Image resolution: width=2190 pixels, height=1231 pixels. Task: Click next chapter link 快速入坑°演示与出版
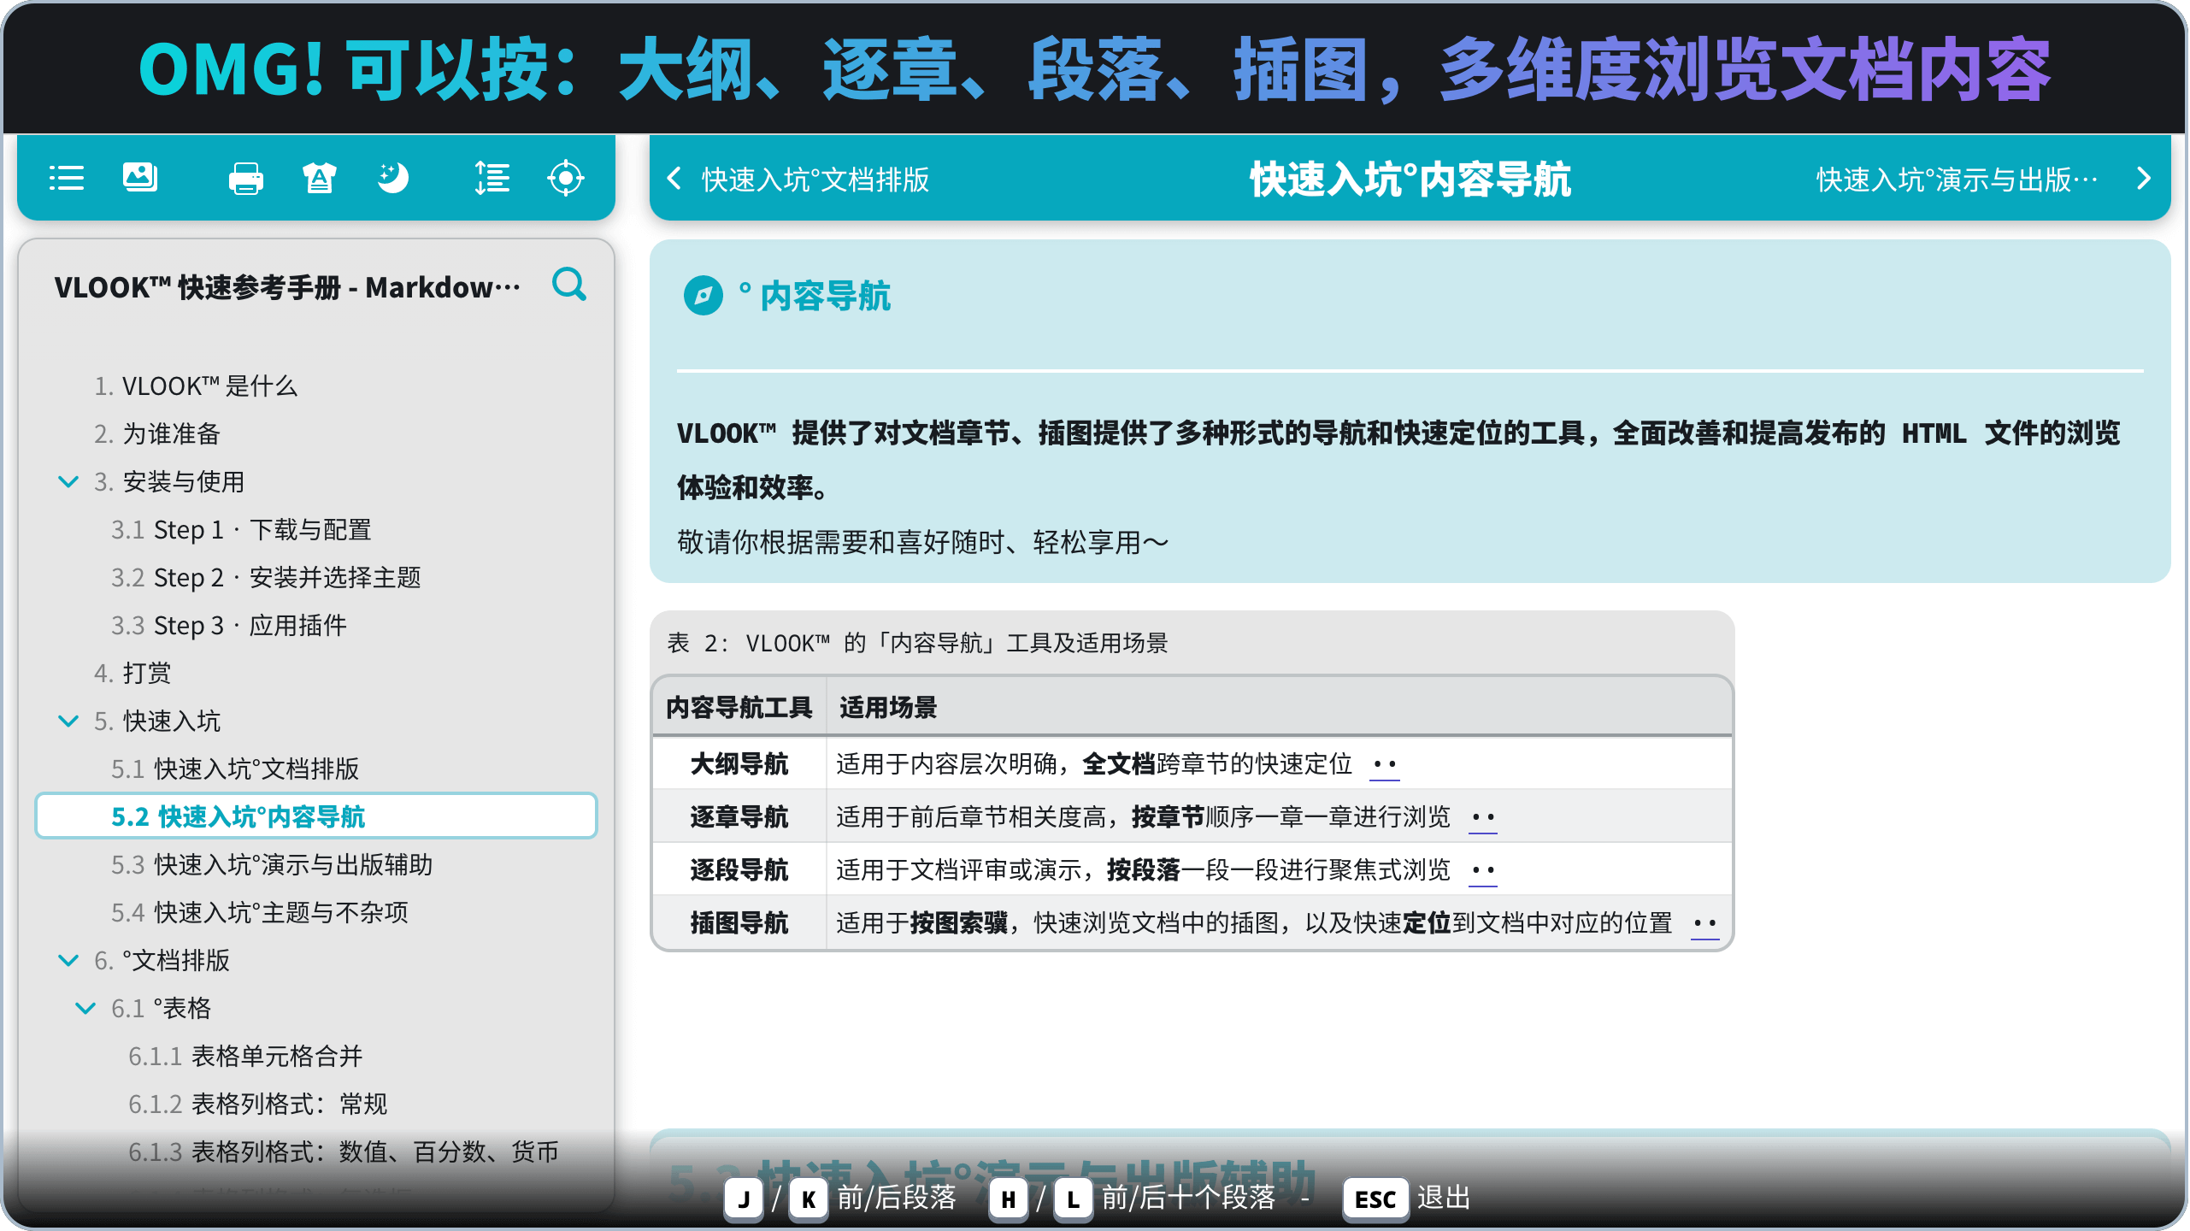coord(1957,180)
